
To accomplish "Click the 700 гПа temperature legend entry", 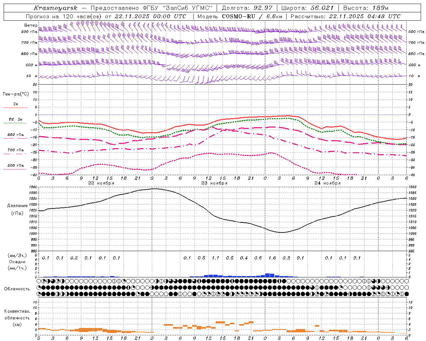I will 16,150.
